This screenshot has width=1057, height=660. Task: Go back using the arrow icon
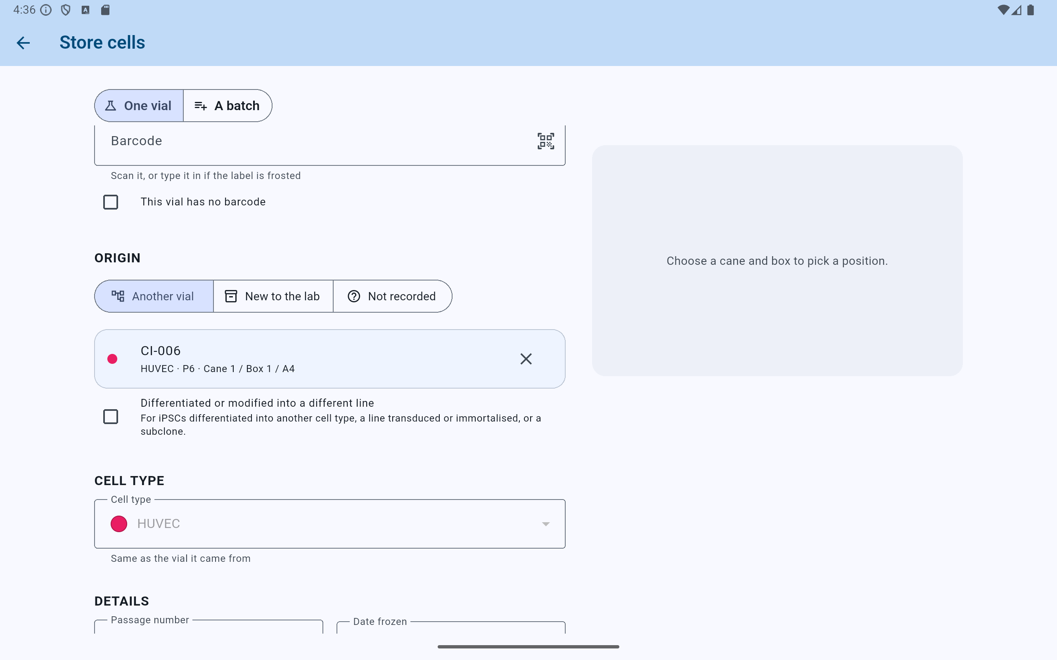[x=23, y=43]
